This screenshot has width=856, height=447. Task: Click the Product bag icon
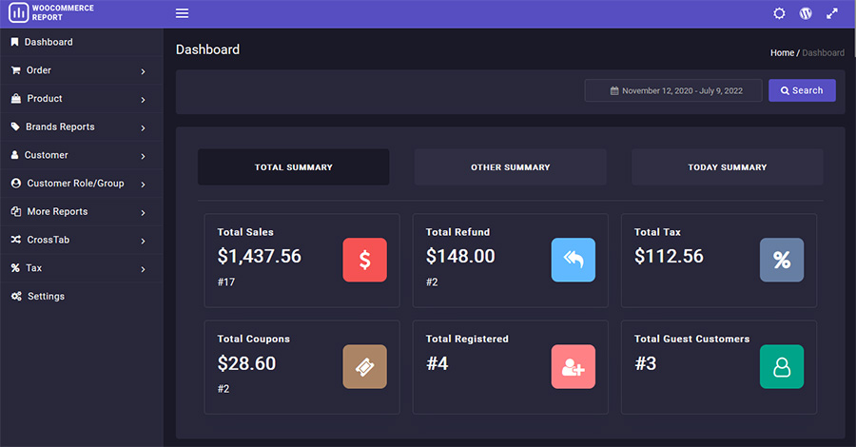(x=16, y=99)
